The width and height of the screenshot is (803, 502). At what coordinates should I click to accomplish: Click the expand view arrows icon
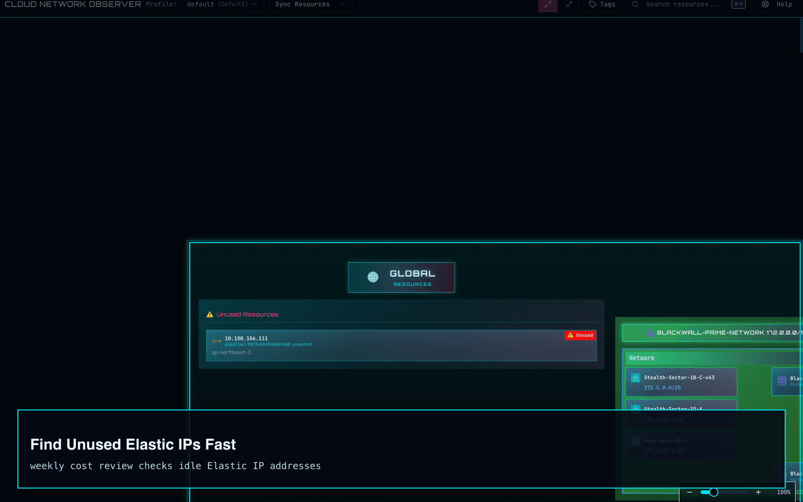[548, 4]
